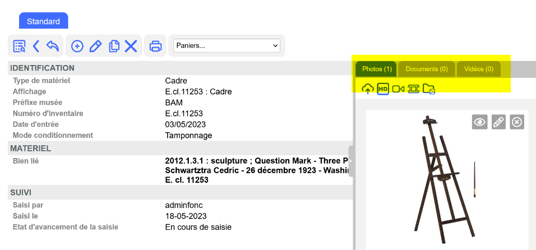Add a new record with plus icon
The image size is (536, 250).
(77, 46)
